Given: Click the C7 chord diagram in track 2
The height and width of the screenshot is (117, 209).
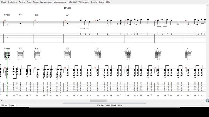Looking at the screenshot, I should (20, 55).
